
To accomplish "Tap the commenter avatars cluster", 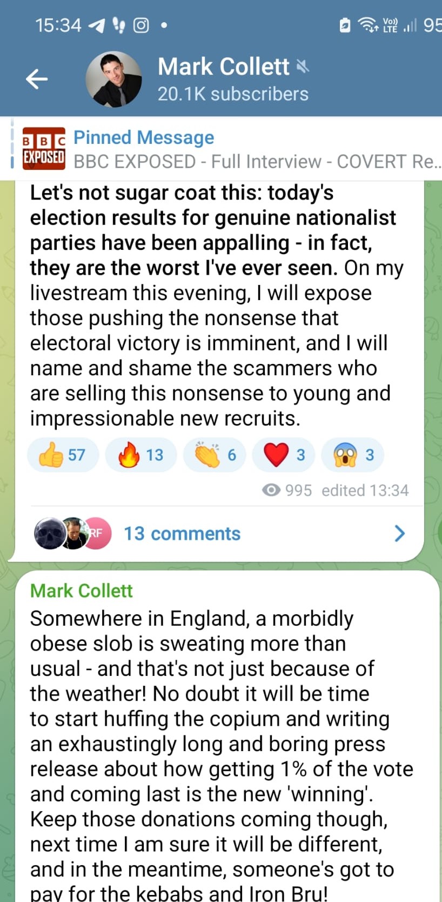I will (72, 533).
